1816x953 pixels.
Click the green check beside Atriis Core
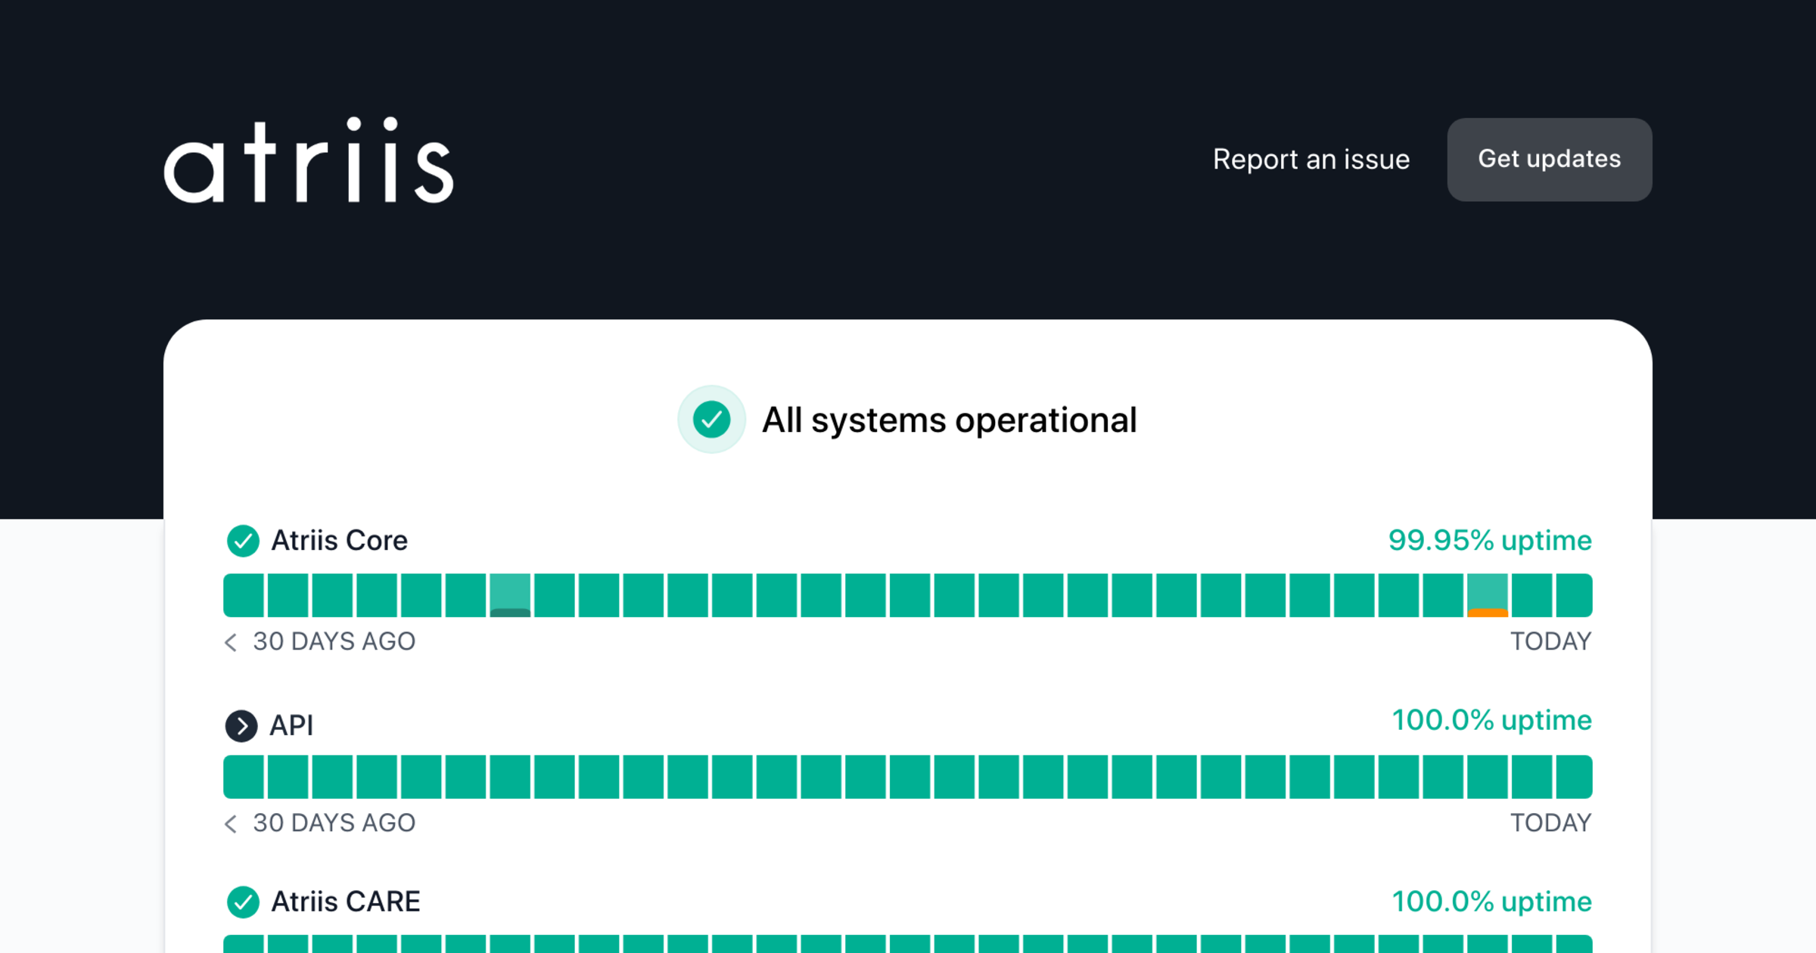(x=243, y=541)
